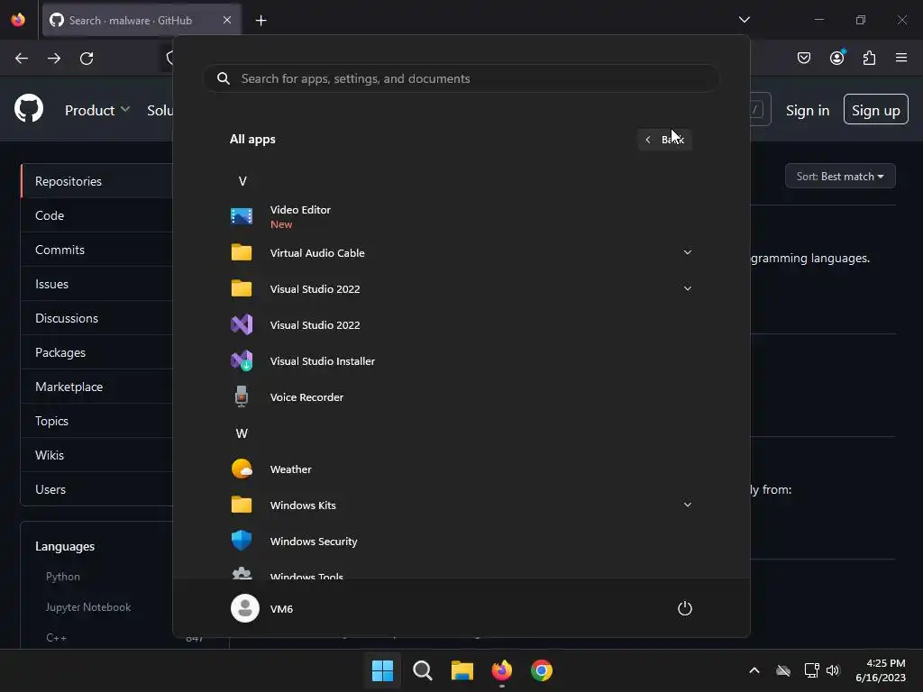Viewport: 923px width, 692px height.
Task: Select Marketplace filter in sidebar
Action: [x=96, y=387]
